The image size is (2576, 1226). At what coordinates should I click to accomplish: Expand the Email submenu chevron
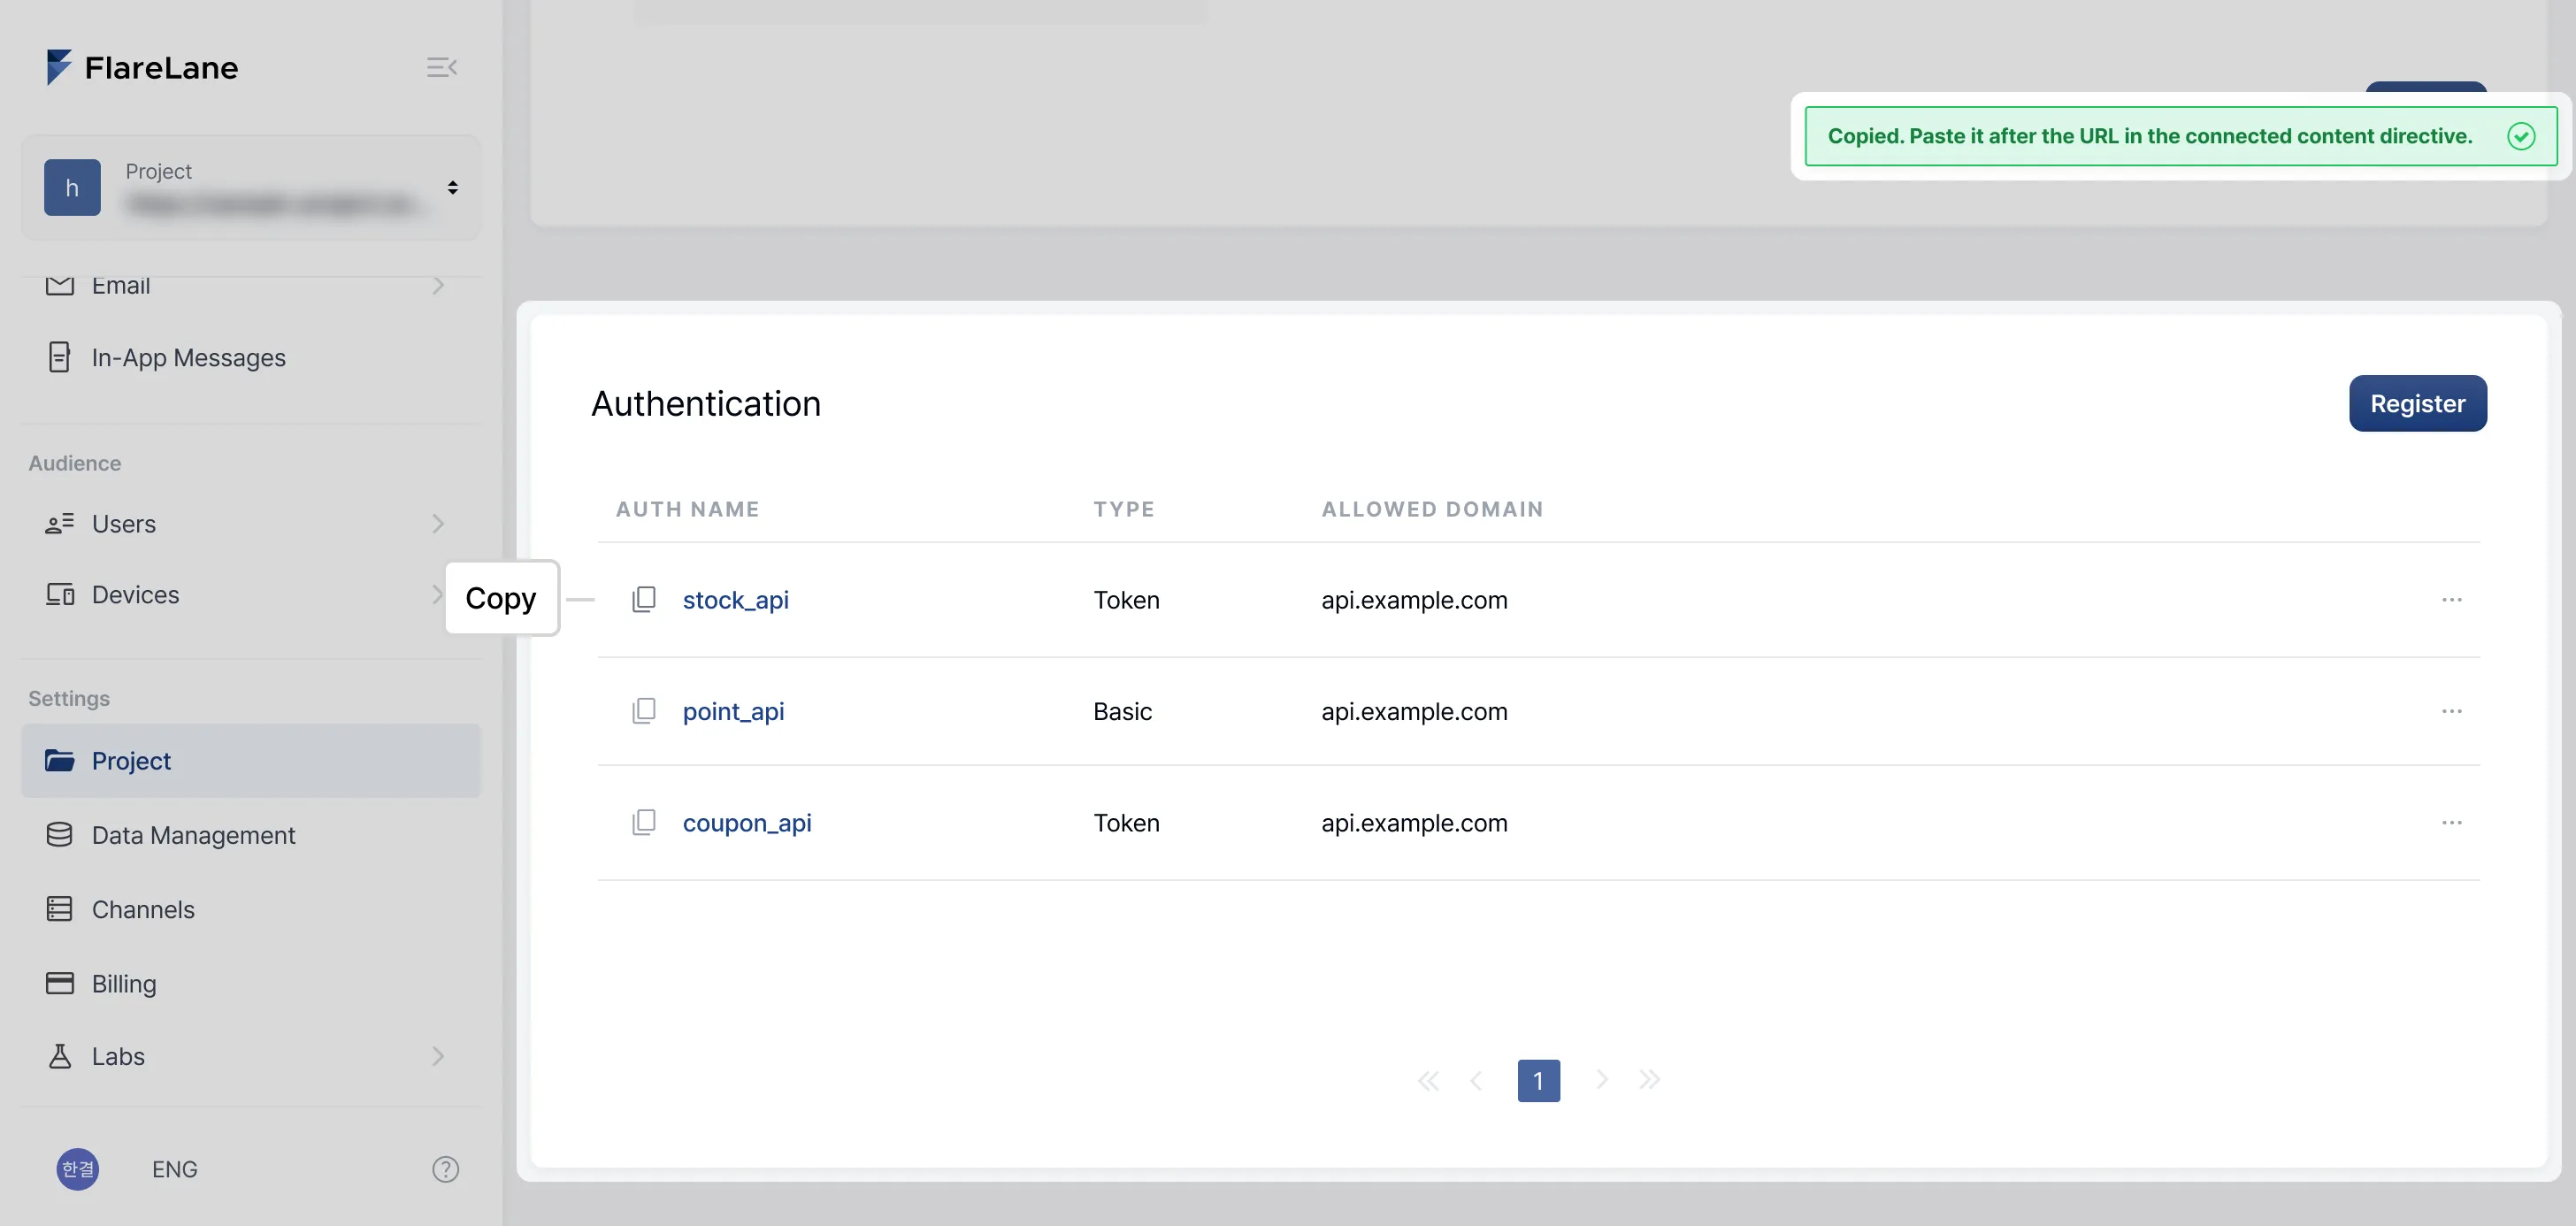click(438, 286)
